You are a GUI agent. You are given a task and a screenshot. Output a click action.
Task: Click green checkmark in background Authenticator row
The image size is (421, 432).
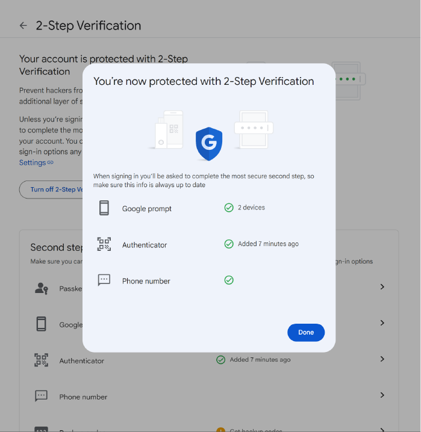(220, 360)
